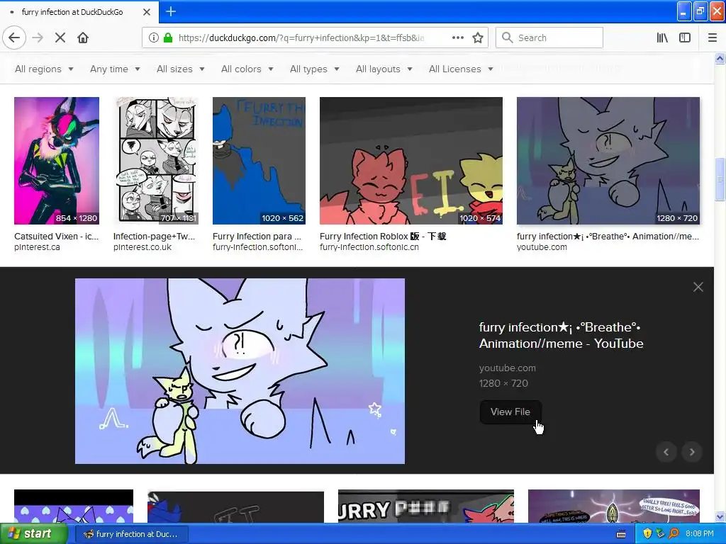The width and height of the screenshot is (726, 544).
Task: Focus the browser URL address bar
Action: [x=301, y=38]
